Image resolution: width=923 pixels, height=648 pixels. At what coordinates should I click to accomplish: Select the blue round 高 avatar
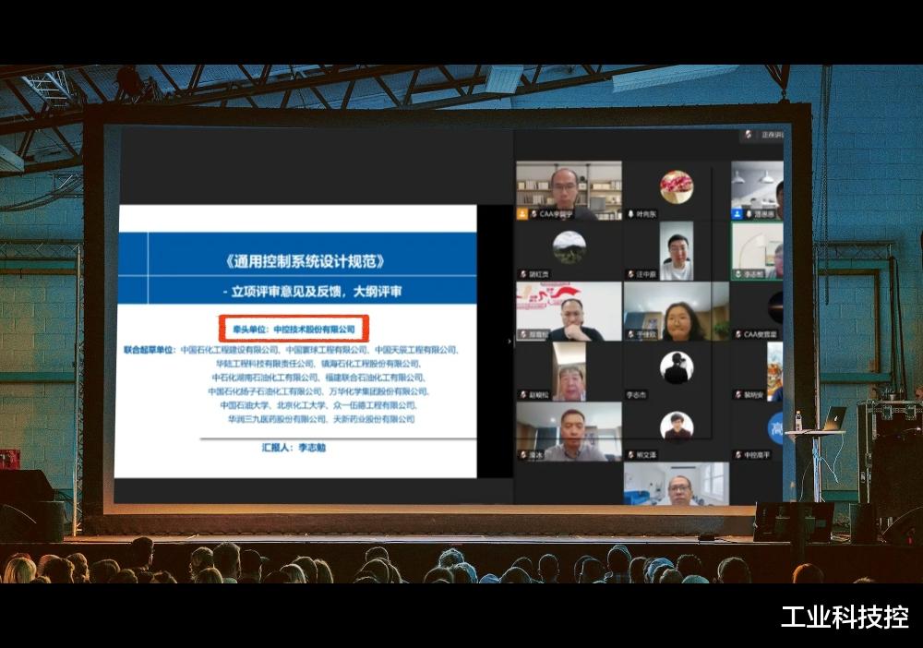(x=775, y=428)
